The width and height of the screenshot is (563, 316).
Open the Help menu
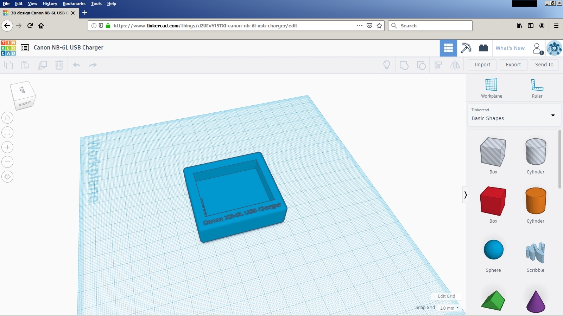(112, 4)
